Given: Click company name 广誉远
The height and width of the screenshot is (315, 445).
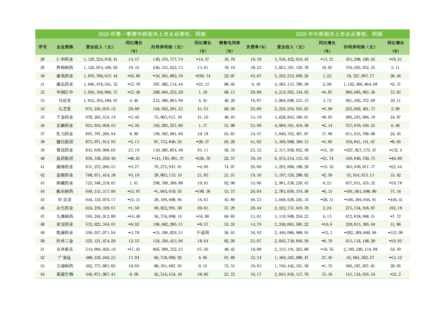Looking at the screenshot, I should pyautogui.click(x=65, y=257).
